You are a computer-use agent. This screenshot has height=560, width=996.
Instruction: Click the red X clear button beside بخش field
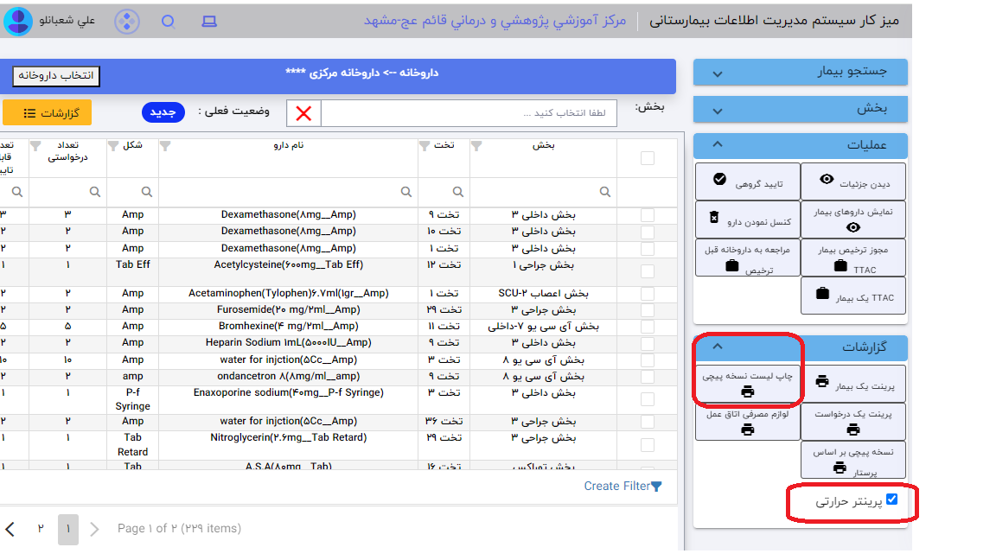(303, 113)
